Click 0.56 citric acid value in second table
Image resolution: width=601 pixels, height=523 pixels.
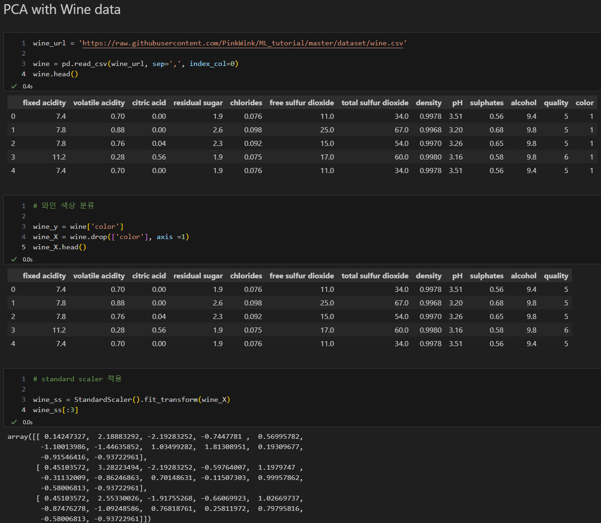(159, 330)
